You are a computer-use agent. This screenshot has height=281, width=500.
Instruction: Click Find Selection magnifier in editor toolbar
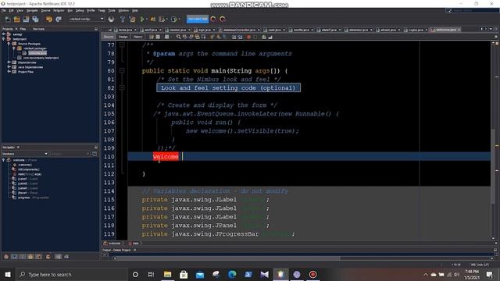[x=179, y=37]
